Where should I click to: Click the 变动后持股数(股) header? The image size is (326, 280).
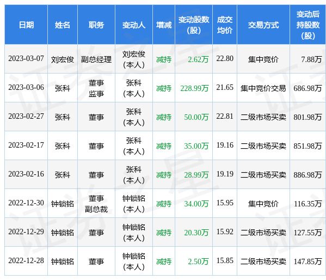pyautogui.click(x=307, y=25)
